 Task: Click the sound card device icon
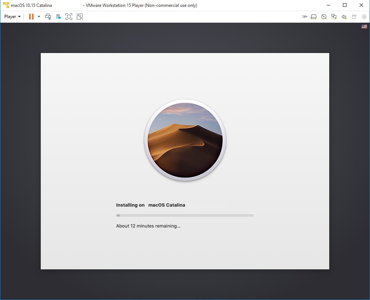point(344,17)
